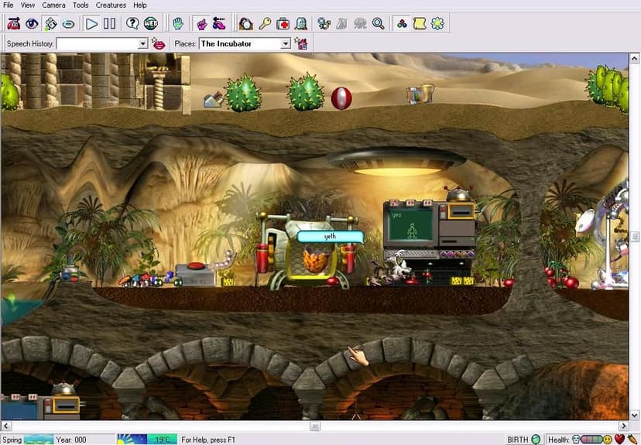Click the 19°C temperature readout
The width and height of the screenshot is (641, 445).
pos(163,440)
